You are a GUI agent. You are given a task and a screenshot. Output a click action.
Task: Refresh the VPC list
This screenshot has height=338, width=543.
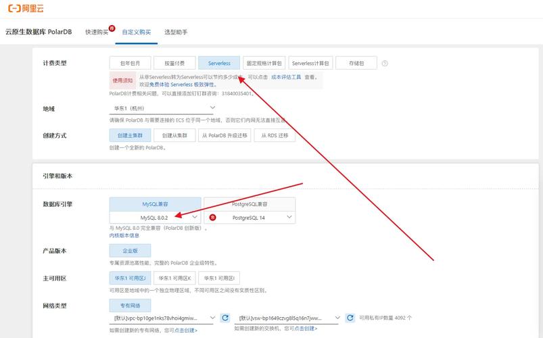pos(225,318)
